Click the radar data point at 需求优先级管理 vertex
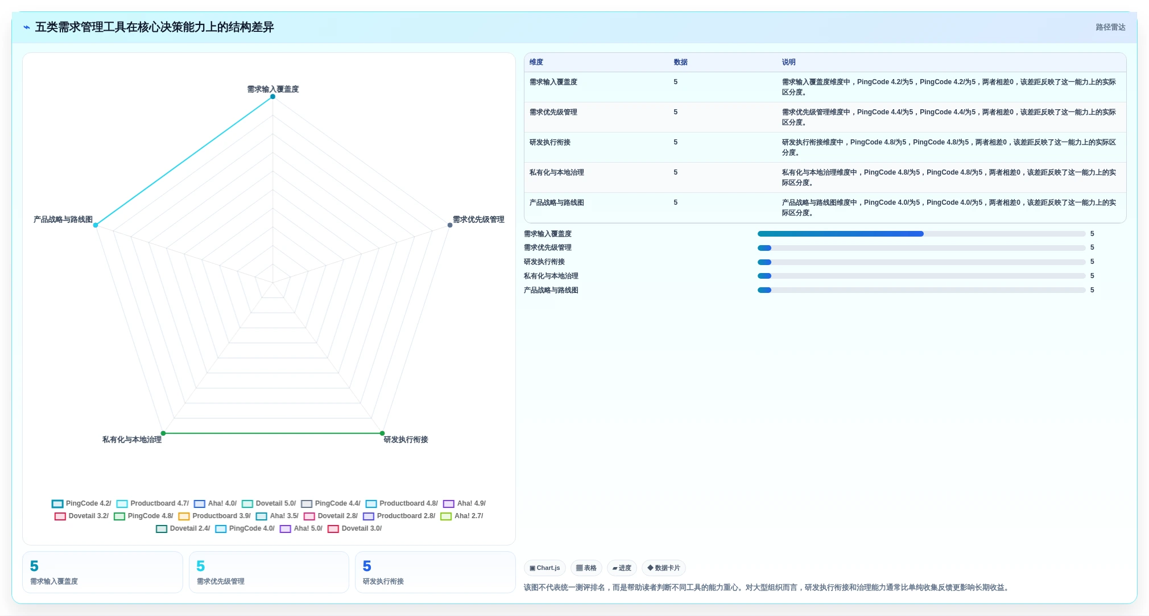Viewport: 1149px width, 616px height. (450, 225)
